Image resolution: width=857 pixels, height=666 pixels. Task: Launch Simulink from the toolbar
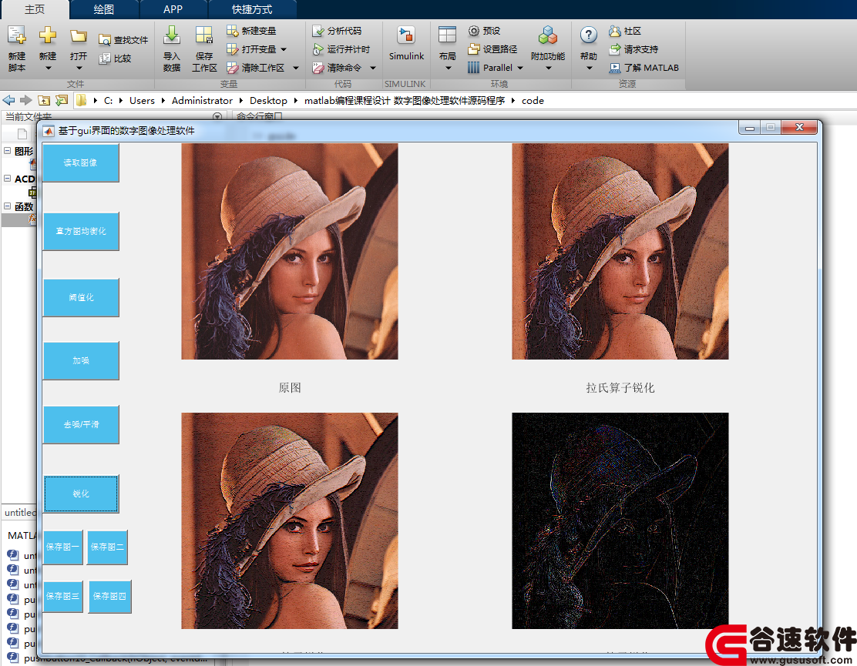point(406,43)
